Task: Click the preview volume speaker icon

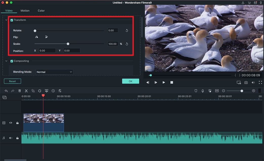Action: pos(253,82)
